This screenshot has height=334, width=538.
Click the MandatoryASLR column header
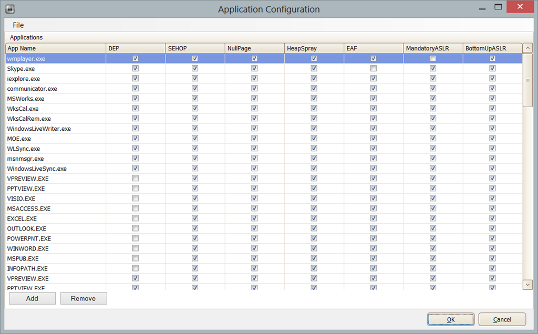click(433, 48)
